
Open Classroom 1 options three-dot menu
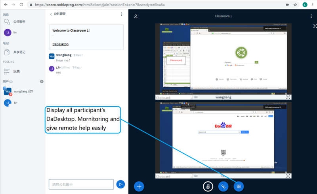click(311, 16)
